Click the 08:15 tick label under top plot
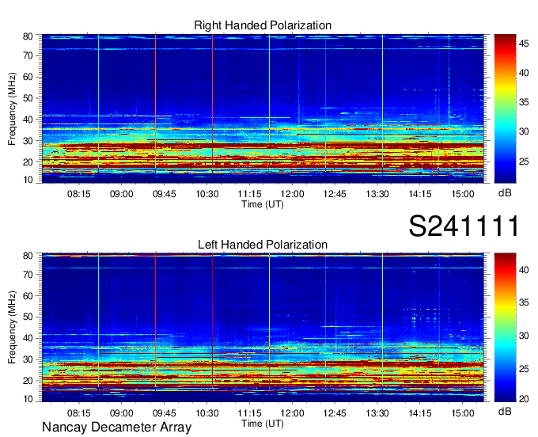Screen dimensions: 538x437 [79, 194]
